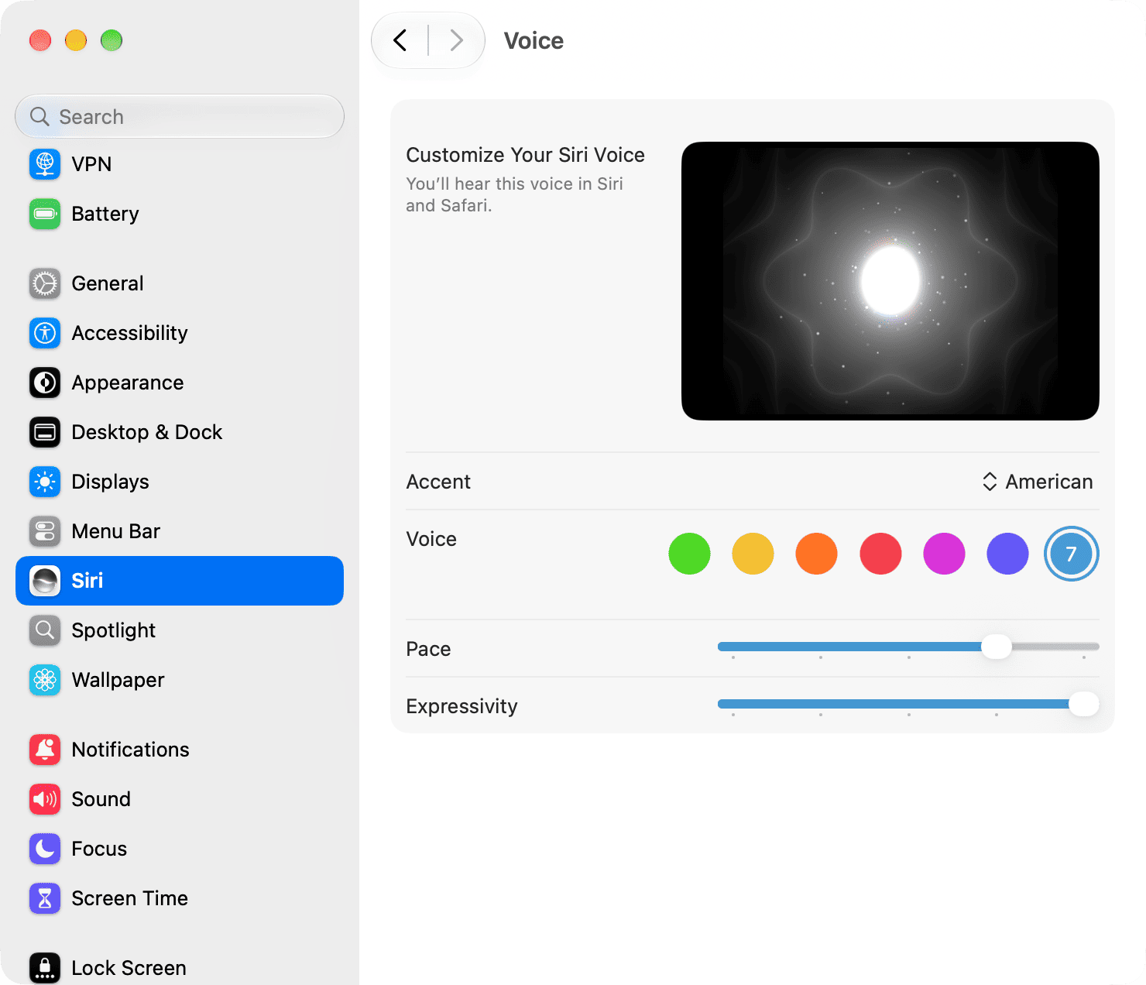Click the Pace slider handle
The image size is (1146, 985).
coord(997,647)
